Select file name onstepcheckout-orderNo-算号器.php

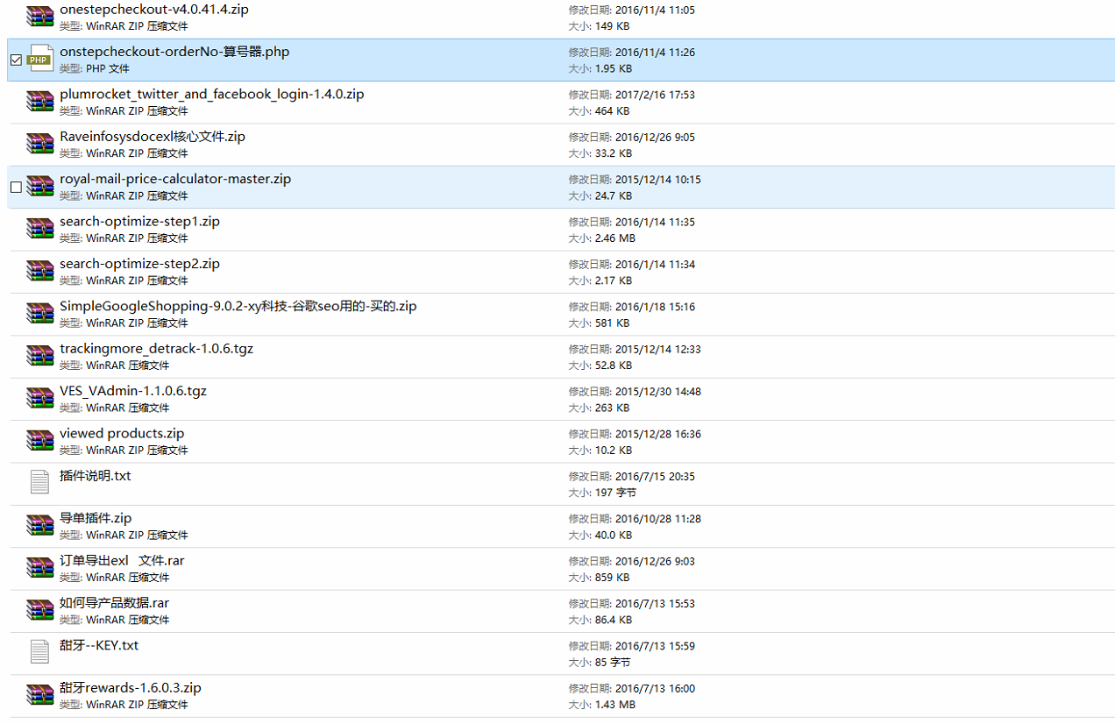(174, 52)
